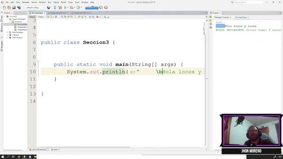
Task: Click the last profiler icon right of memory bar
Action: pos(106,8)
